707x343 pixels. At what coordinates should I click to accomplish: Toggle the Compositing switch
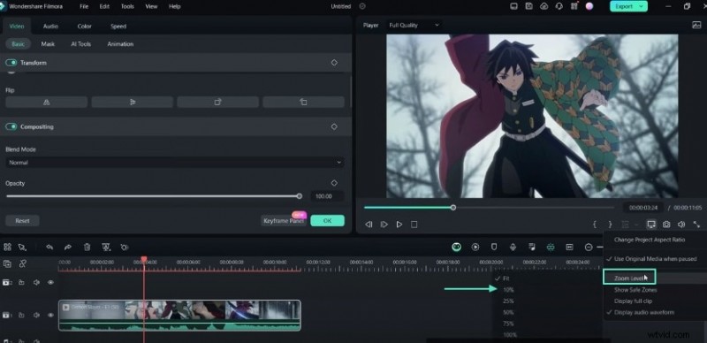[x=11, y=126]
